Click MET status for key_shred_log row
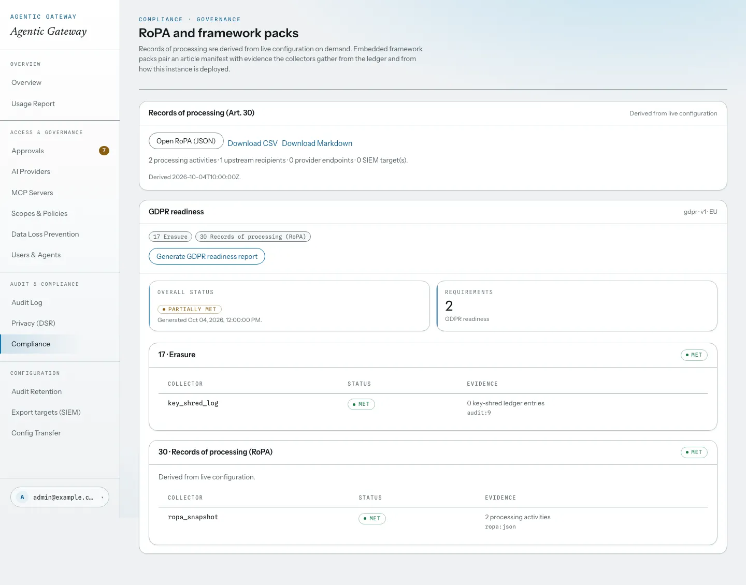The image size is (746, 585). pos(361,404)
